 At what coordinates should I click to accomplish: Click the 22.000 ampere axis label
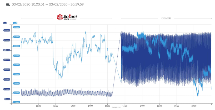[x=7, y=30]
